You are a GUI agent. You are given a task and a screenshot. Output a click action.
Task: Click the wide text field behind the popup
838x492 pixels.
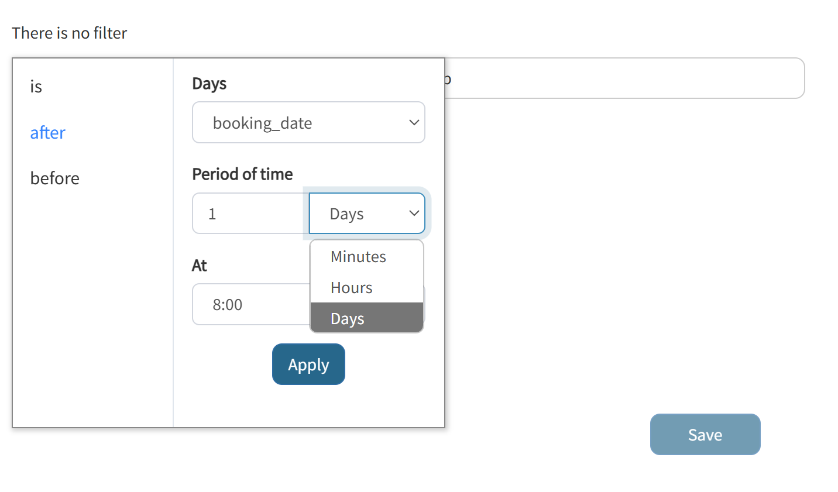[624, 78]
